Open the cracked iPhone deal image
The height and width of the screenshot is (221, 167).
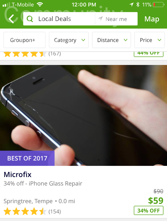[x=83, y=115]
